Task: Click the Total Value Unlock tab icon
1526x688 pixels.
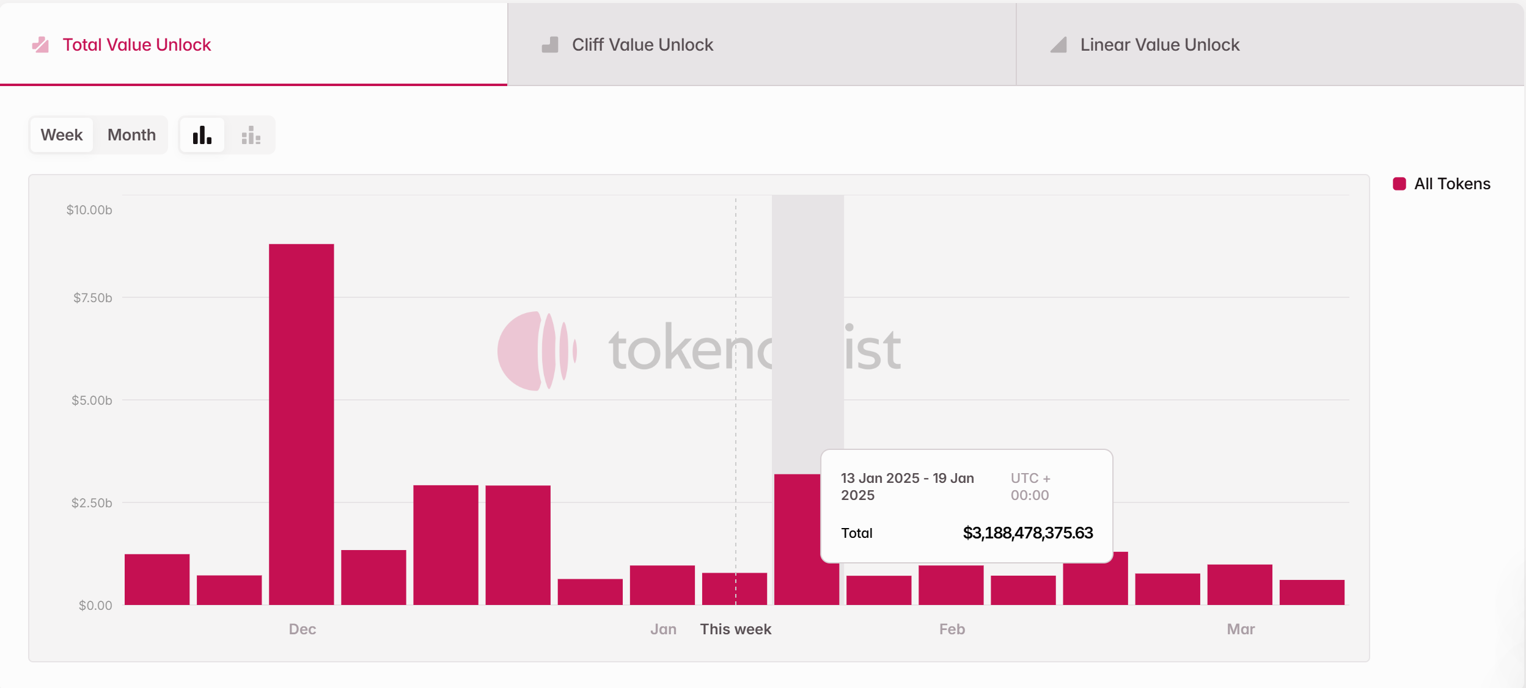Action: 40,45
